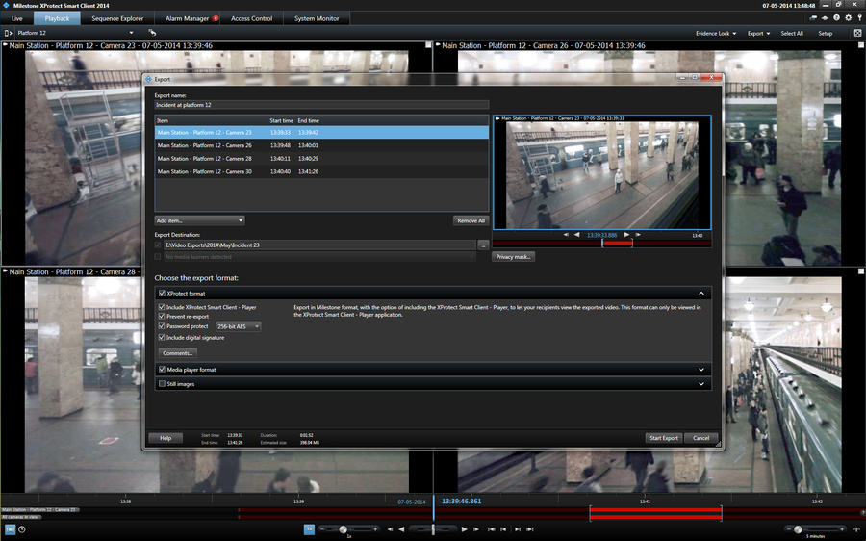Select the Camera 26 export item row
The height and width of the screenshot is (541, 866).
tap(321, 145)
